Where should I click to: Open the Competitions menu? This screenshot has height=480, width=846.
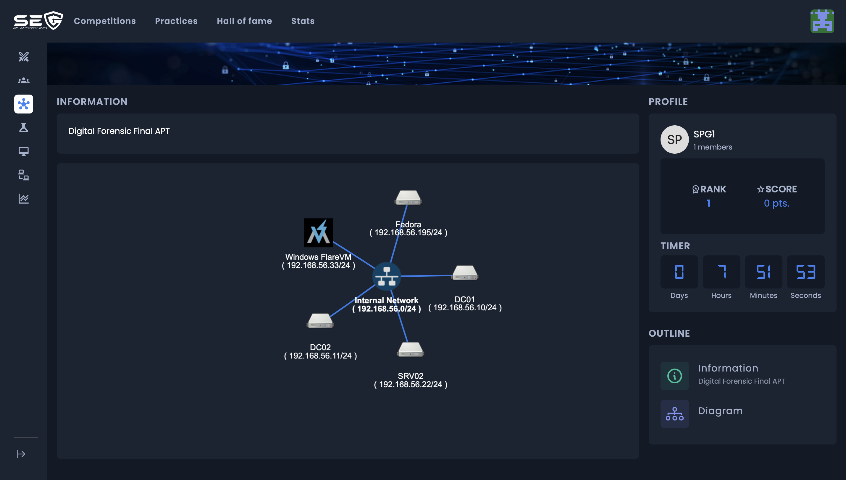(104, 21)
